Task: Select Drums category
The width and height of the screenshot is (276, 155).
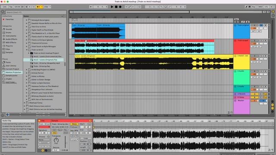Action: (9, 33)
